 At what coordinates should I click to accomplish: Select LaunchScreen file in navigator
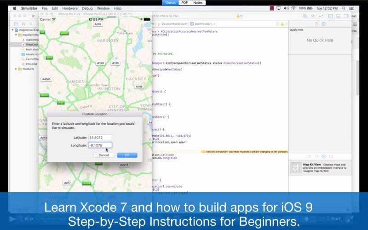coord(30,59)
